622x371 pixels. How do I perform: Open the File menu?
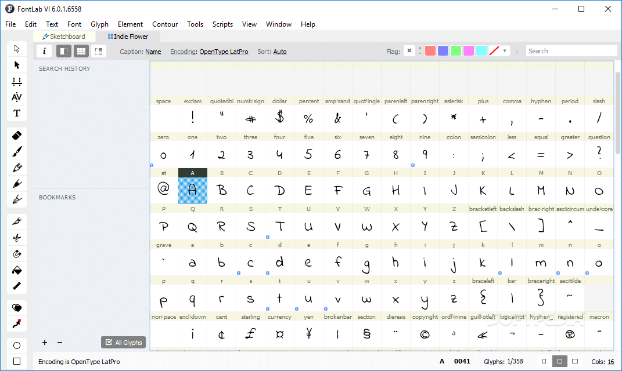click(x=10, y=24)
